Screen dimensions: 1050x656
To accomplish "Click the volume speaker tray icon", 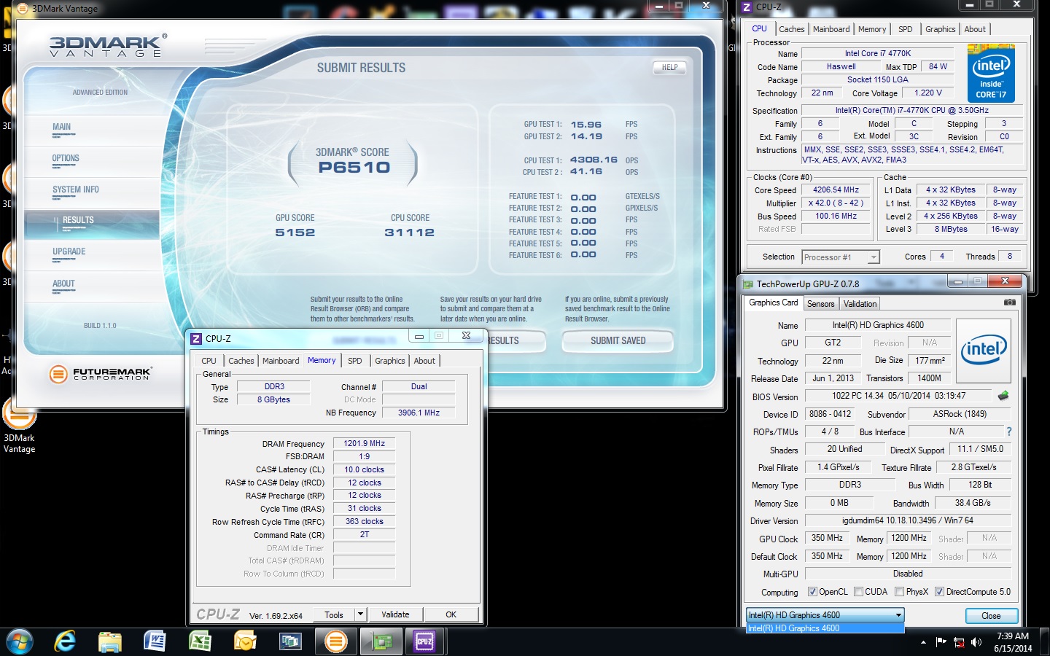I will coord(976,642).
